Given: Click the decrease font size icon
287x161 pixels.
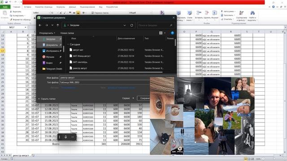Looking at the screenshot, I should [65, 13].
